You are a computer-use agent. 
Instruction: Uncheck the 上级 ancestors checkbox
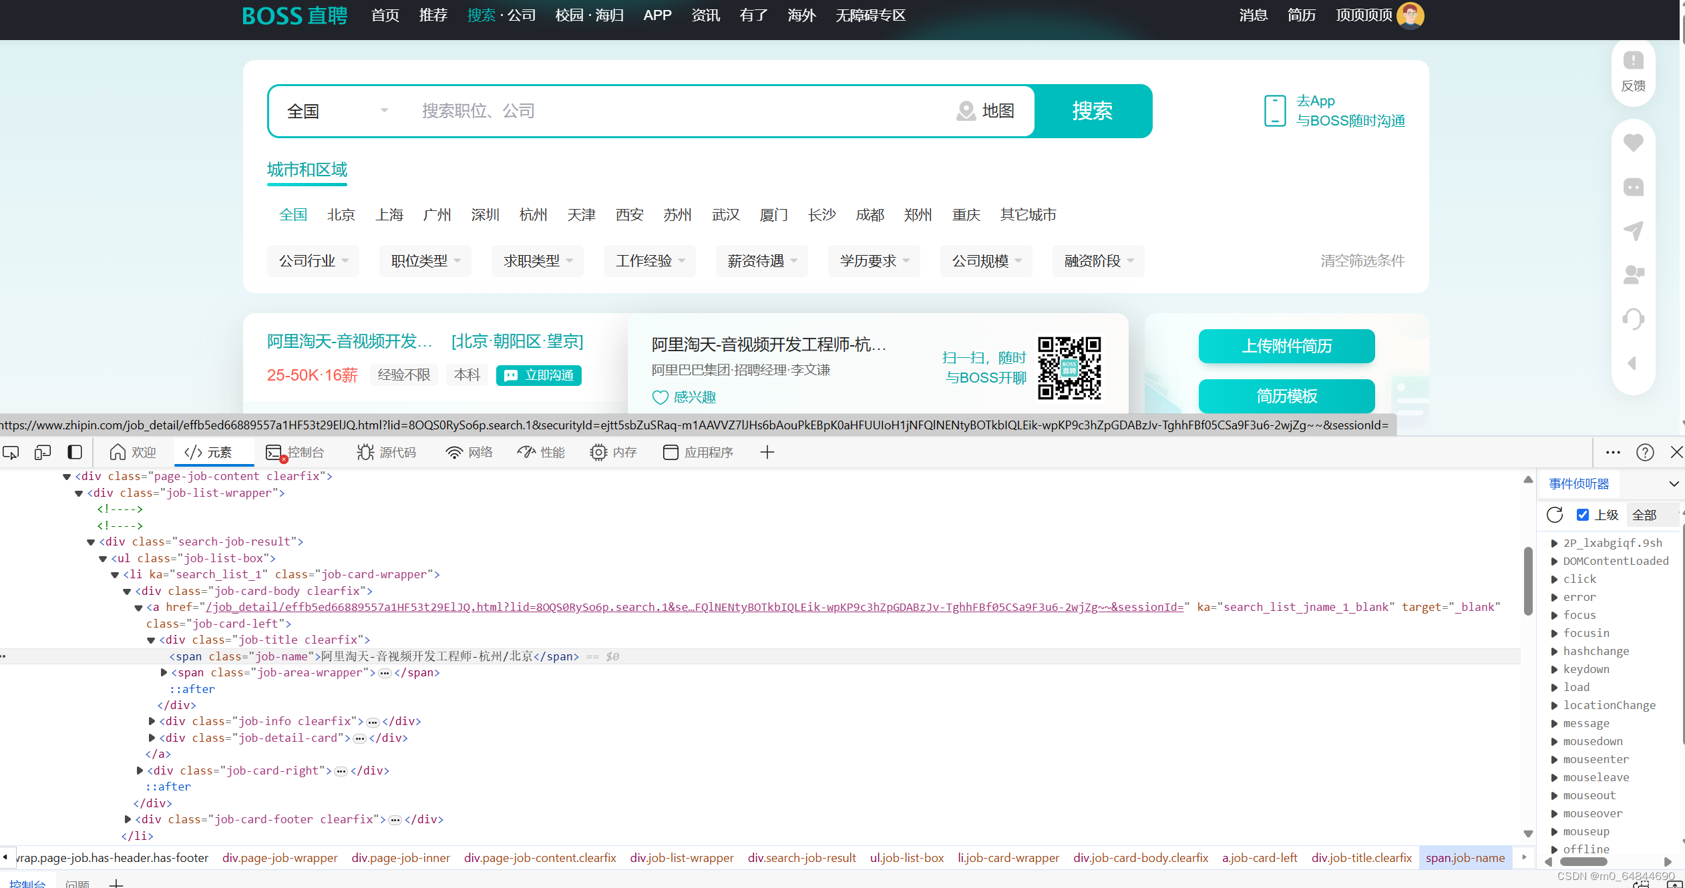(x=1582, y=515)
